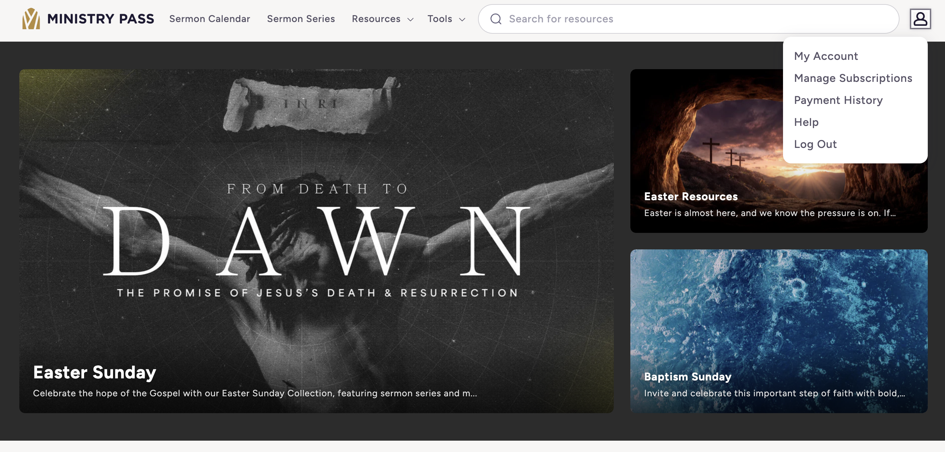The width and height of the screenshot is (945, 452).
Task: Select Help from the account menu
Action: point(806,122)
